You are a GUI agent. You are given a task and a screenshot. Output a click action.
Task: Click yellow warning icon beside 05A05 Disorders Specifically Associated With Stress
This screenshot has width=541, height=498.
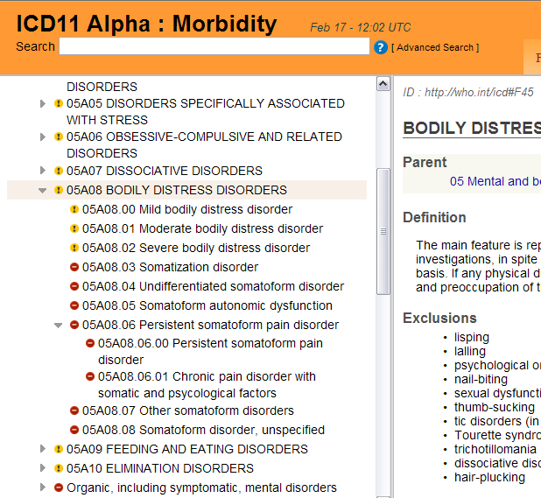click(59, 103)
